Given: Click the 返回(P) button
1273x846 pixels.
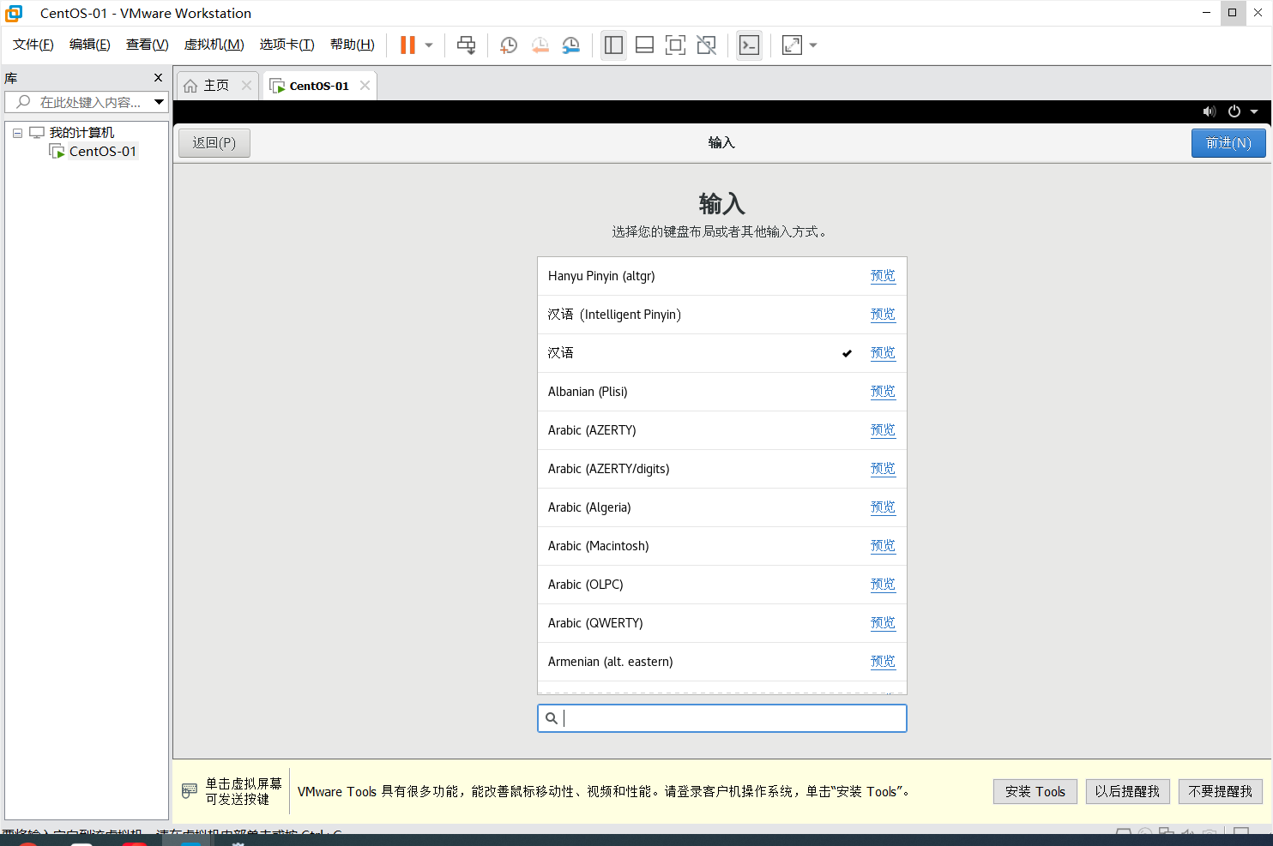Looking at the screenshot, I should [214, 143].
